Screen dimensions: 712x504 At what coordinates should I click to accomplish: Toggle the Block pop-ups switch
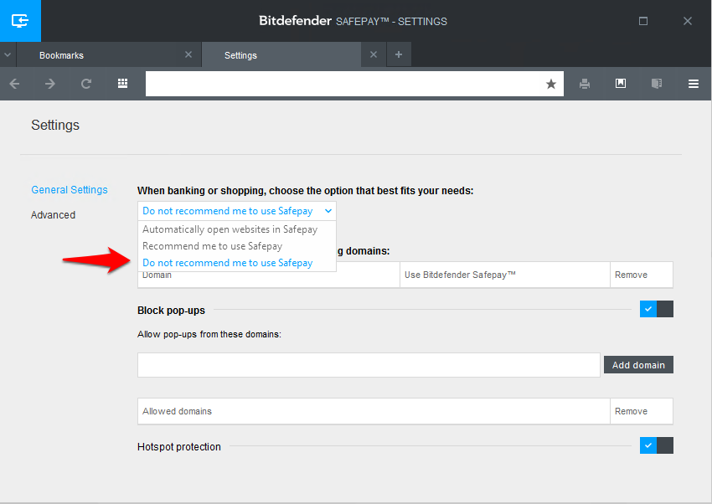[657, 309]
